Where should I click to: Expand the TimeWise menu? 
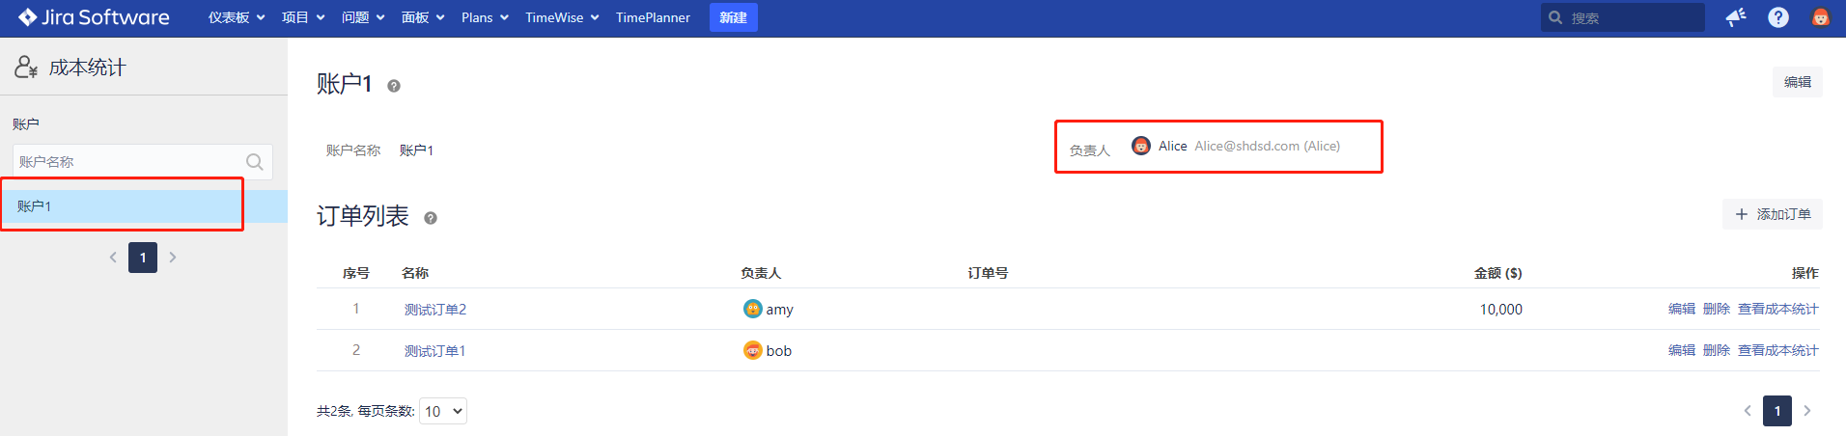pos(562,17)
